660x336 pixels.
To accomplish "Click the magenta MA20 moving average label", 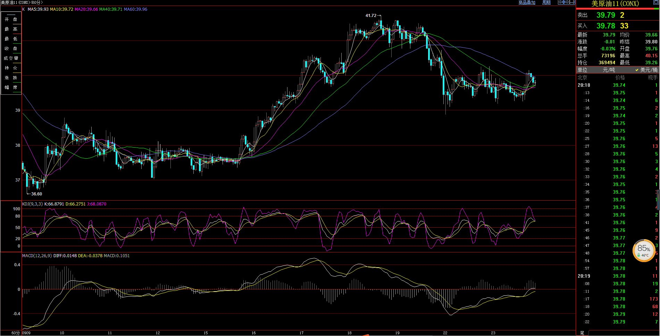I will click(x=86, y=9).
